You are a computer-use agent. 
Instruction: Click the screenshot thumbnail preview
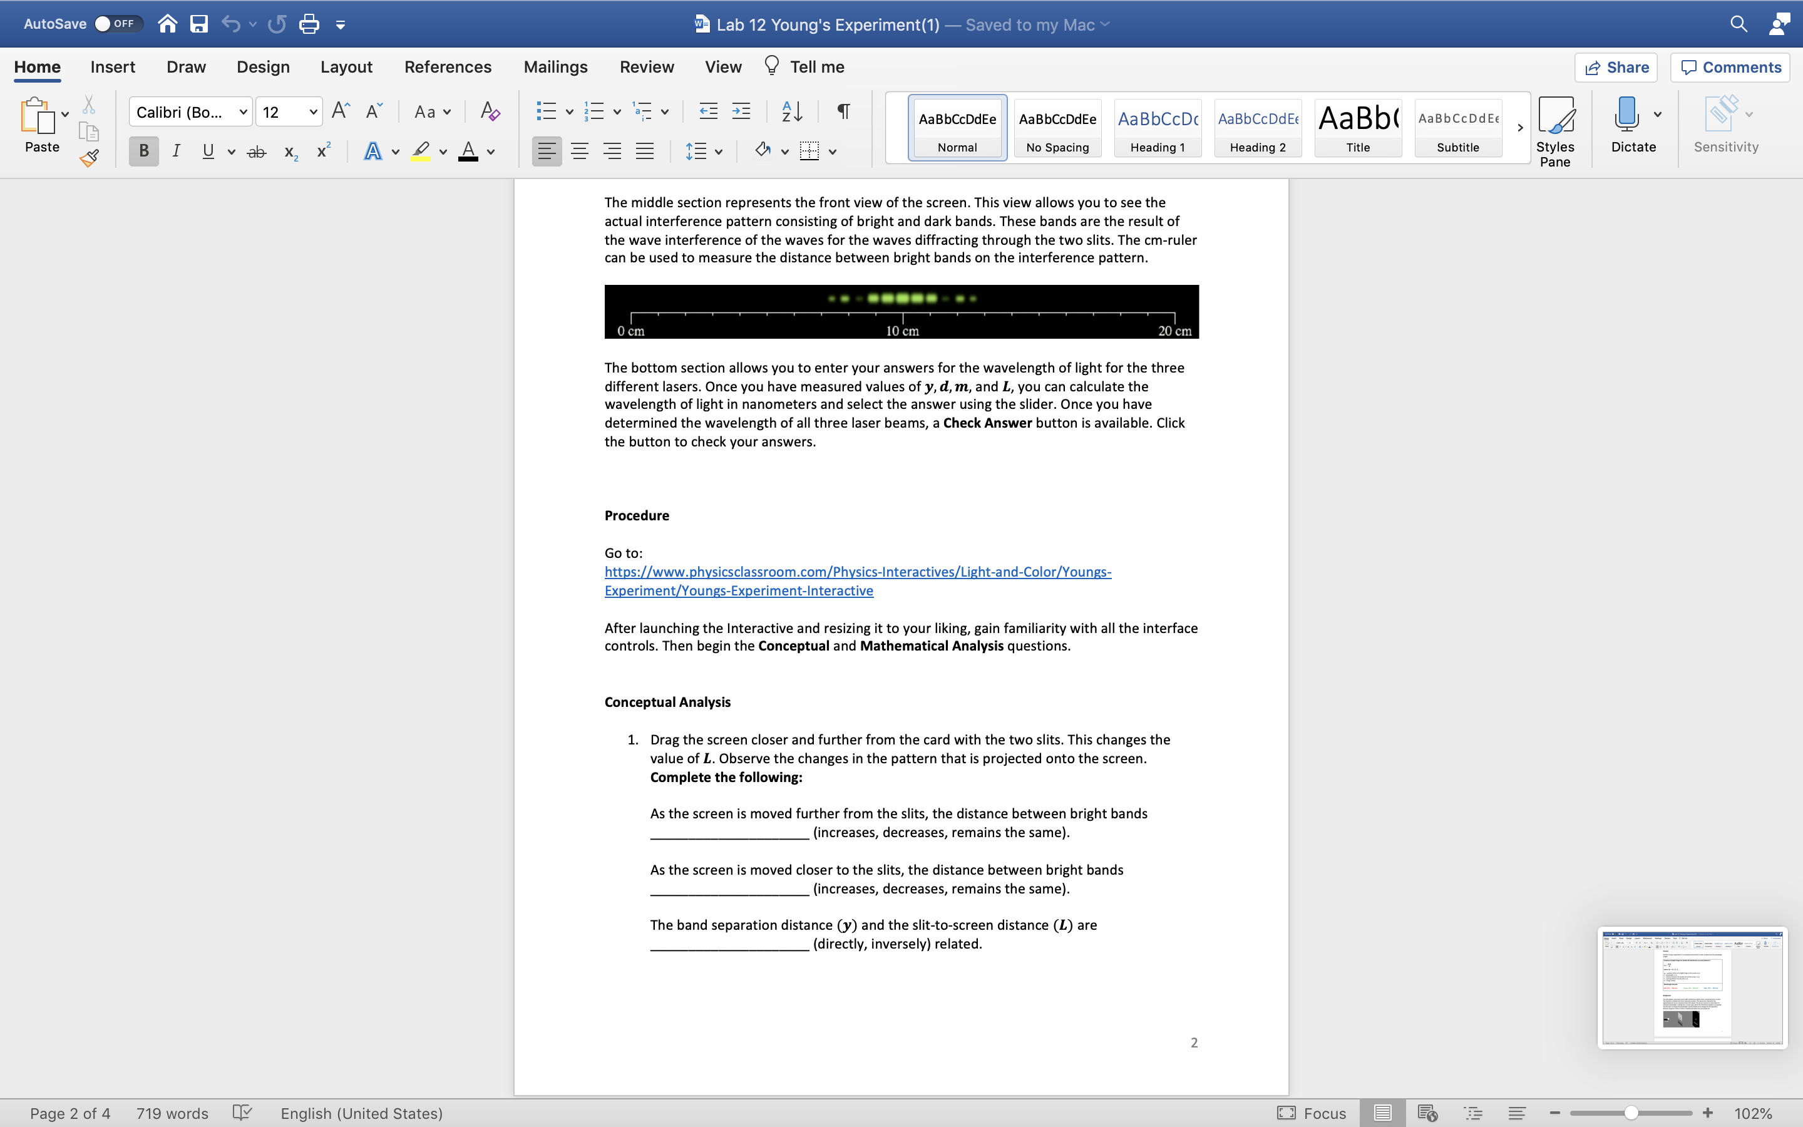click(1692, 987)
